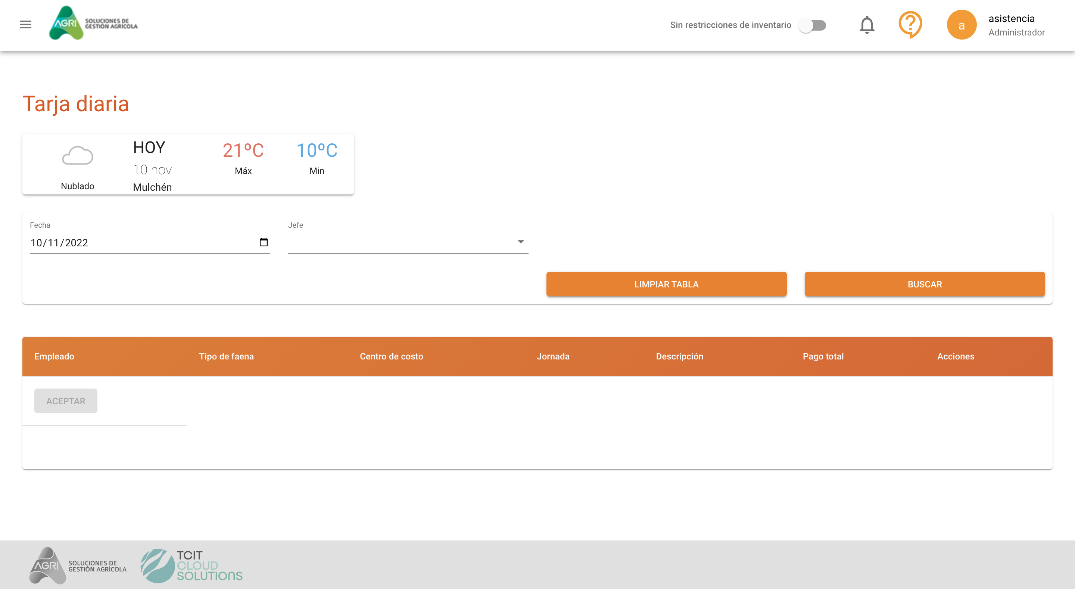Open the notifications bell
This screenshot has height=589, width=1075.
pos(867,25)
